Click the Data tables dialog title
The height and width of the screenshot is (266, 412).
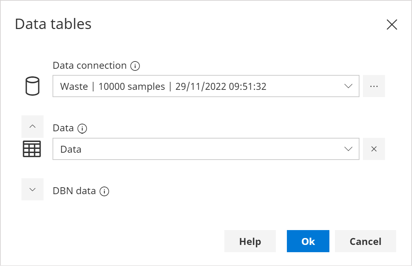(x=53, y=23)
